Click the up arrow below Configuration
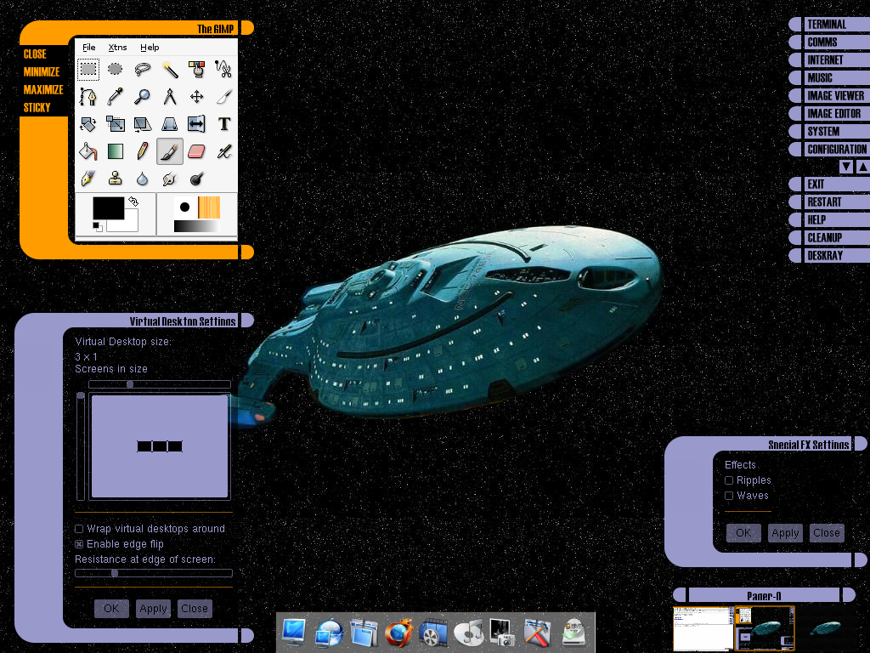870x653 pixels. coord(862,168)
